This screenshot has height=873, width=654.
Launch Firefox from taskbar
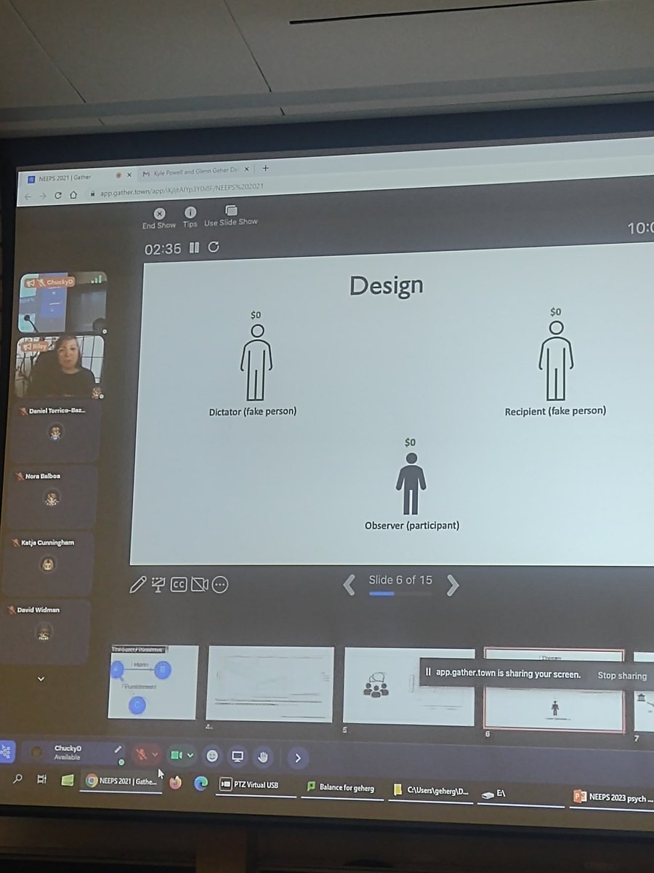(x=175, y=783)
